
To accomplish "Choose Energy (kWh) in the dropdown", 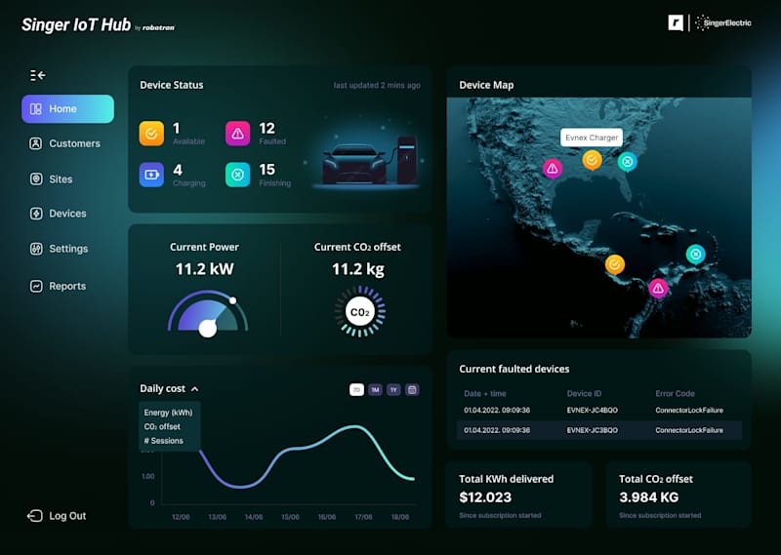I will click(168, 413).
